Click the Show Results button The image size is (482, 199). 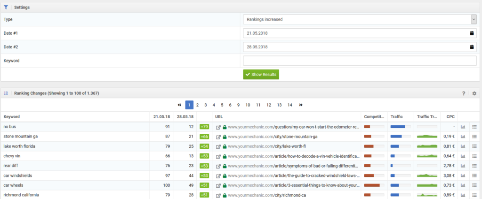(x=261, y=75)
